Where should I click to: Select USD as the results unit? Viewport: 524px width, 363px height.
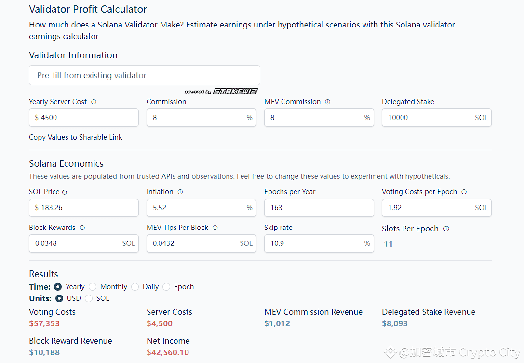coord(60,298)
